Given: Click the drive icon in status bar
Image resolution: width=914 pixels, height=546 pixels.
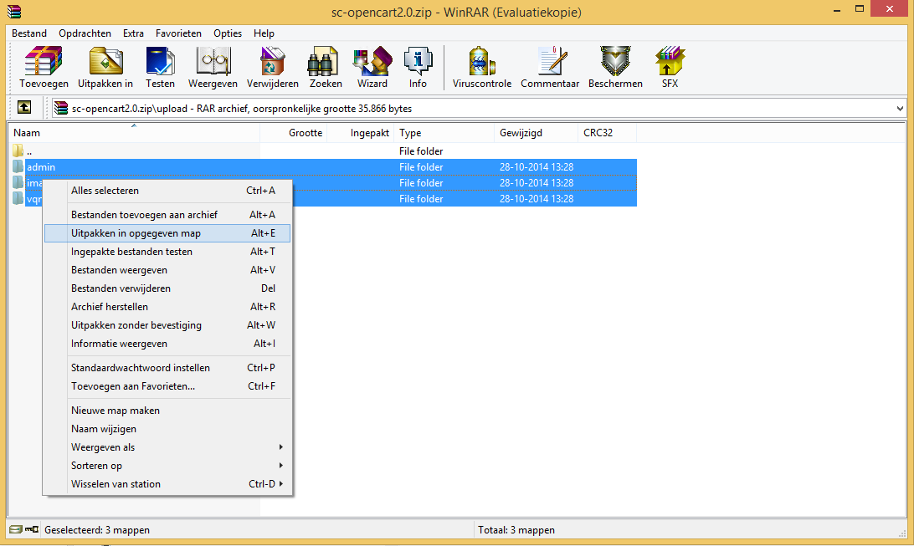Looking at the screenshot, I should tap(17, 530).
